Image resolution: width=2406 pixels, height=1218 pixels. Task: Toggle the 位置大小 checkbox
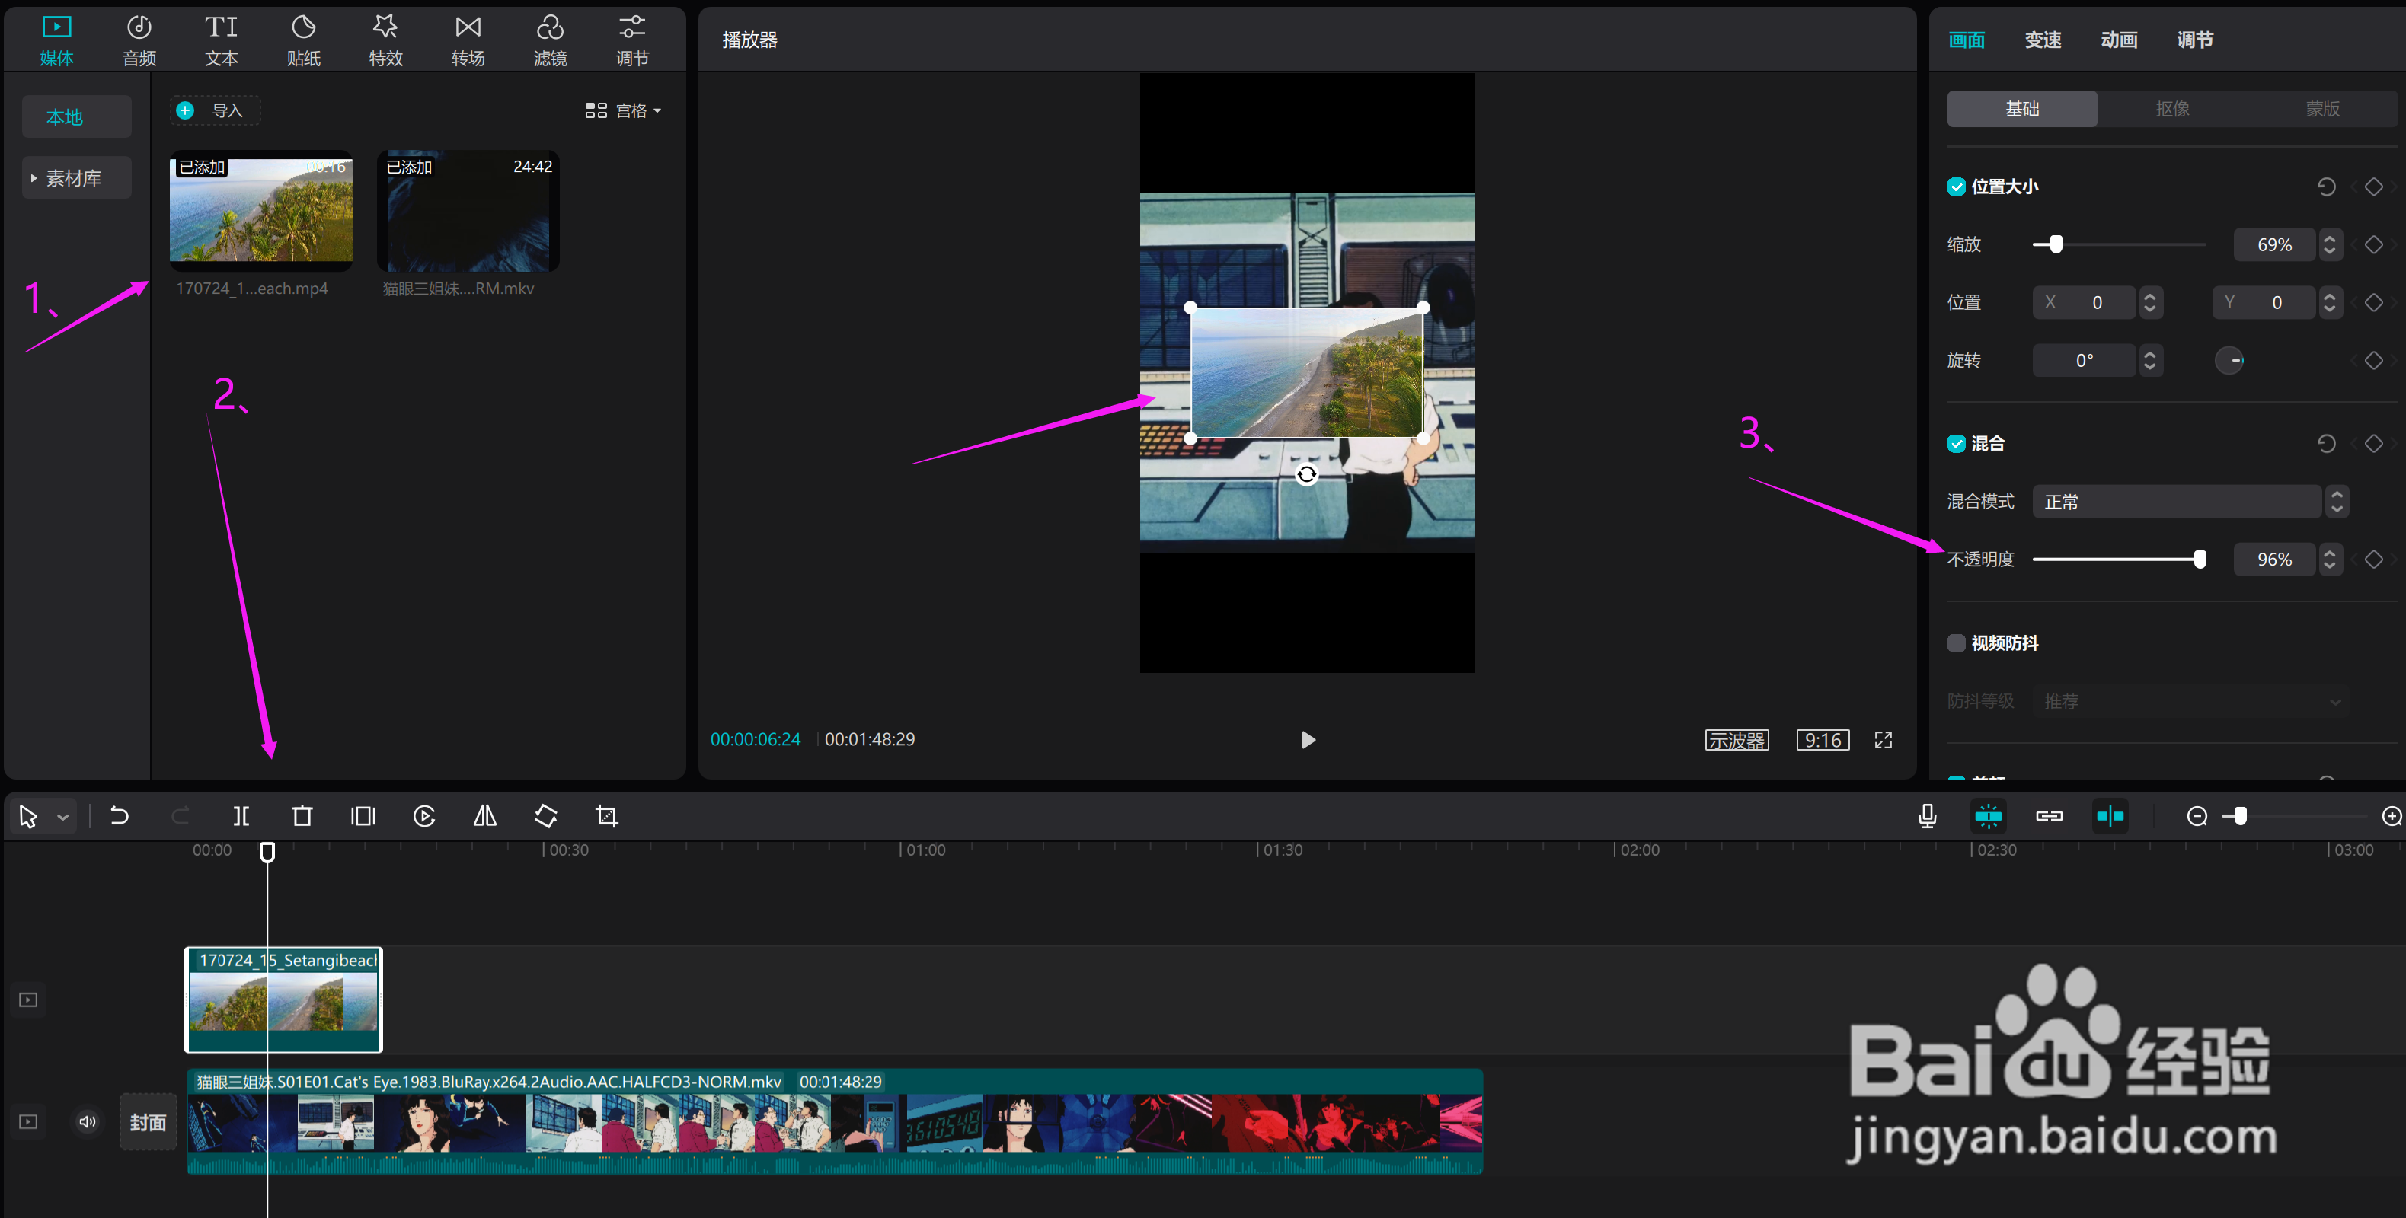click(x=1956, y=187)
